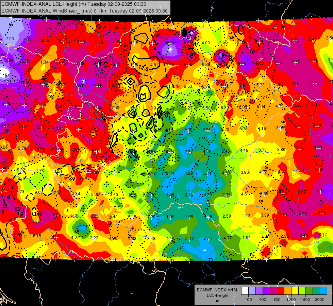
Task: Click the 400 legend tick label
Action: pyautogui.click(x=263, y=300)
